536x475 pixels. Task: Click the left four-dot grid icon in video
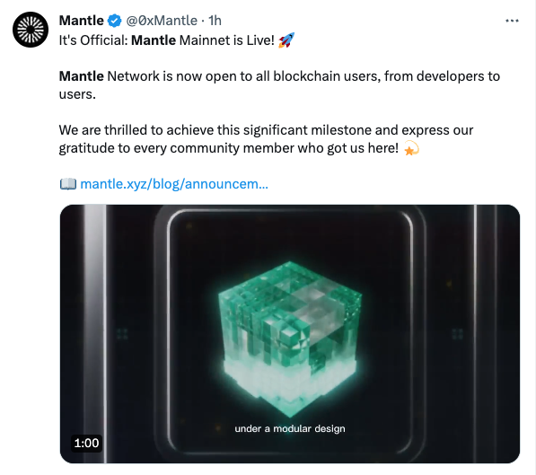point(122,334)
